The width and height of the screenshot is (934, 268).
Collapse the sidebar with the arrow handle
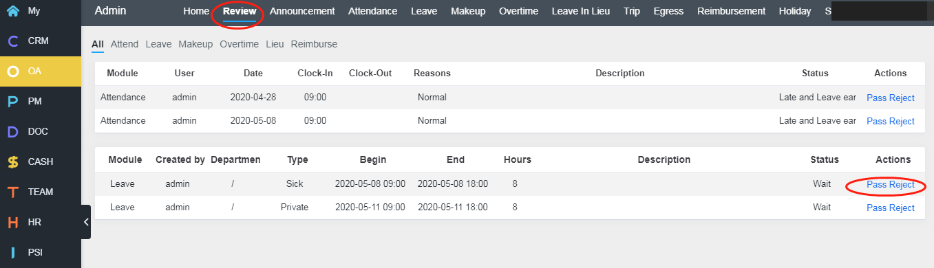tap(86, 222)
